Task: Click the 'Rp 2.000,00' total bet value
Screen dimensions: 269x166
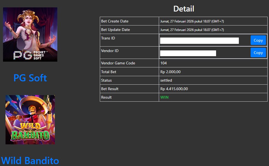Action: click(170, 72)
